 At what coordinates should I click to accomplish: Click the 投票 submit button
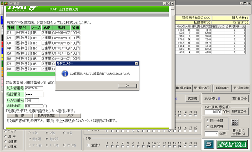20,115
